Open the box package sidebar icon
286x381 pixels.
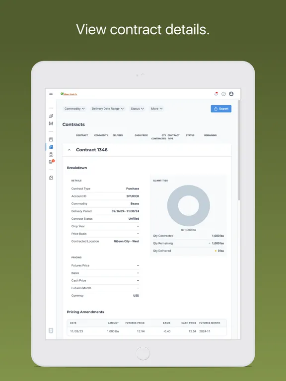(x=51, y=139)
